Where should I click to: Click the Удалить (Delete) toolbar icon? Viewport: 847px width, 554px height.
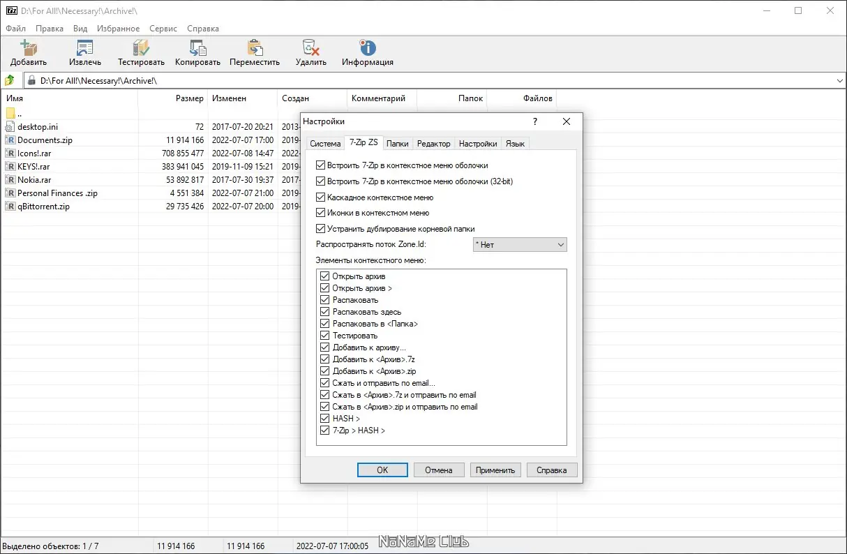310,47
